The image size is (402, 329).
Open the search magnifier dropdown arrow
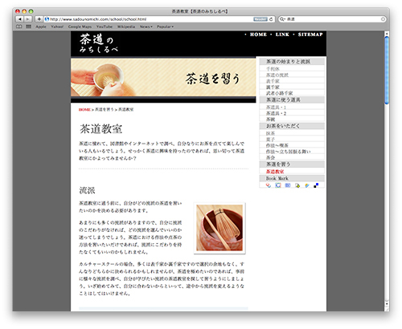[283, 19]
